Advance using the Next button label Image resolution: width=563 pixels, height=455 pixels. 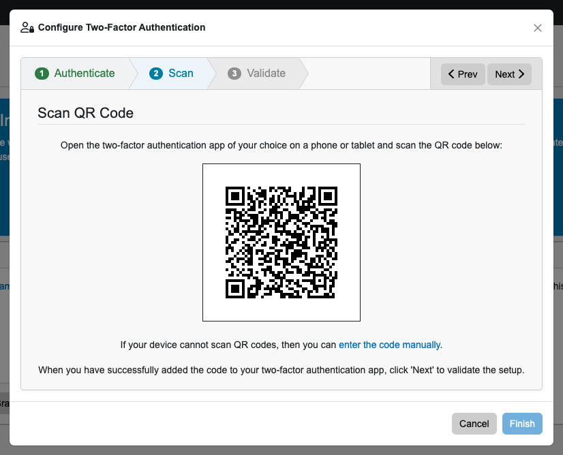(x=505, y=74)
